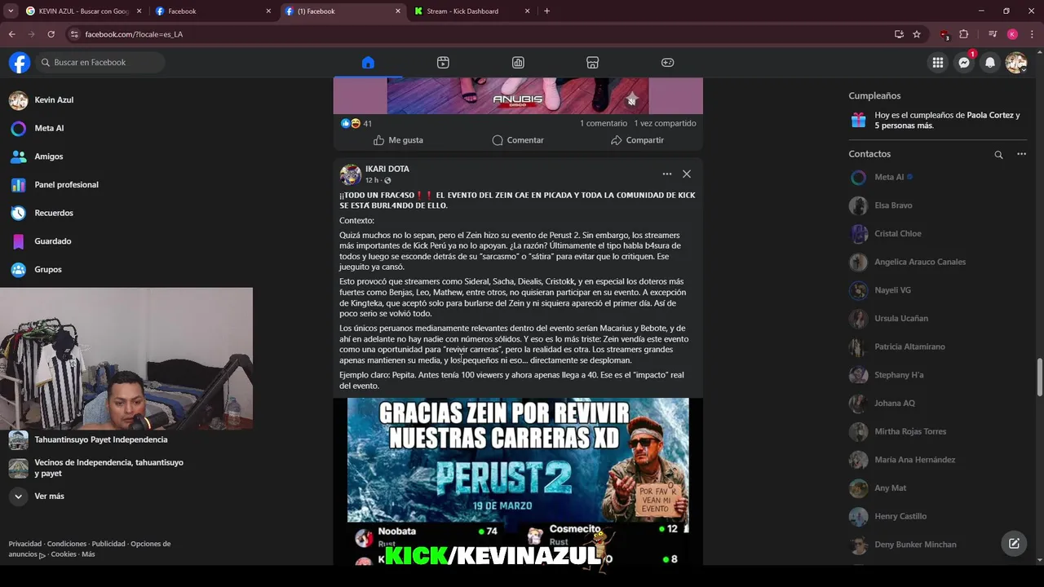The image size is (1044, 587).
Task: View reactions count 41
Action: pos(367,124)
